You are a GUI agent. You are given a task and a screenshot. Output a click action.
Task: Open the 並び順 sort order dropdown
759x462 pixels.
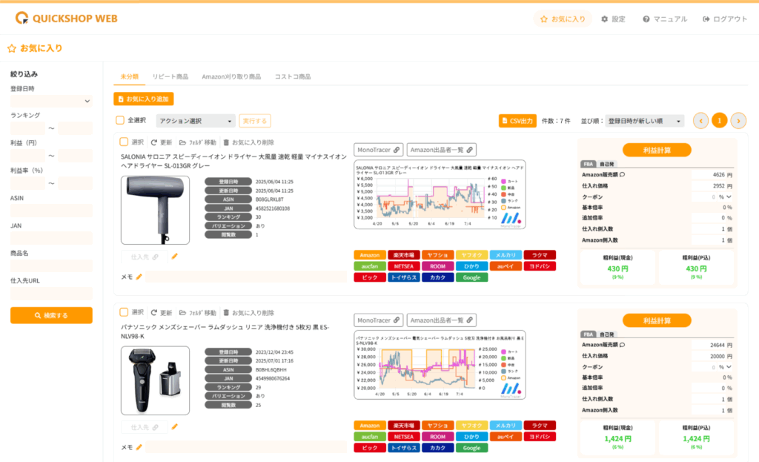tap(644, 121)
